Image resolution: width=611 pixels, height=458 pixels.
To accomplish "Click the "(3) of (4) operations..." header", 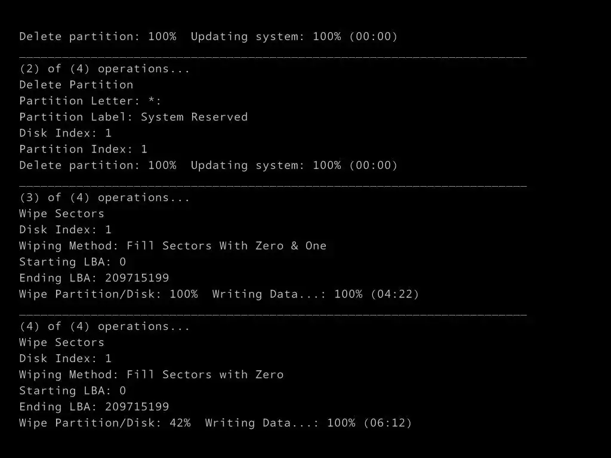I will 104,197.
